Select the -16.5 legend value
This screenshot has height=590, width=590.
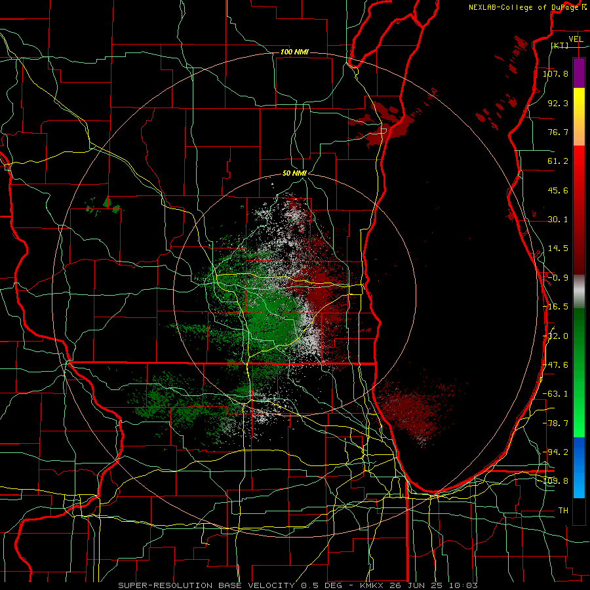(555, 307)
